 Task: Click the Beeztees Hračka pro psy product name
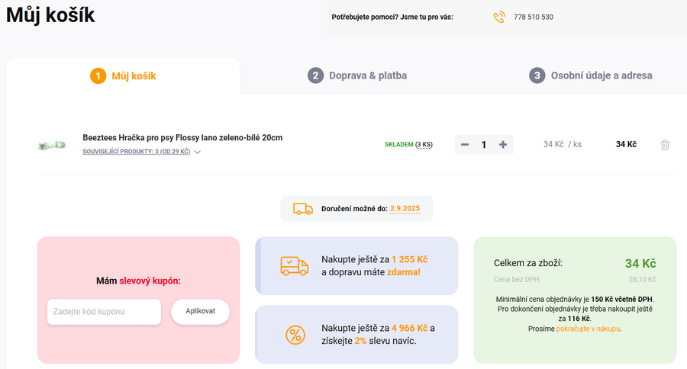pos(182,138)
